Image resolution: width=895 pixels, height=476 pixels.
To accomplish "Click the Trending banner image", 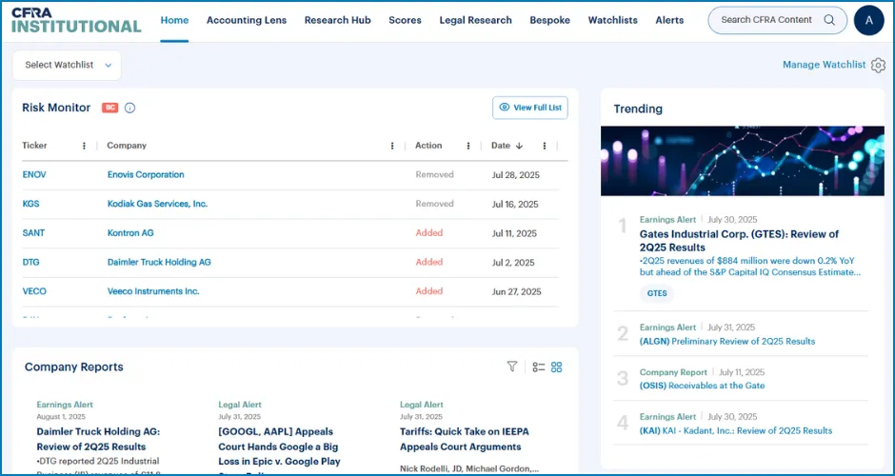I will [742, 161].
